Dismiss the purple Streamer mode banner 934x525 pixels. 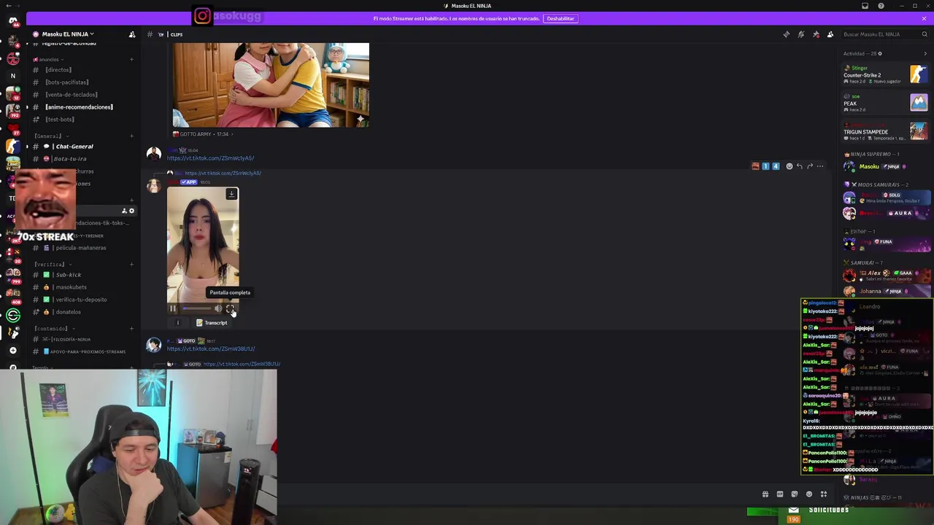click(x=924, y=18)
